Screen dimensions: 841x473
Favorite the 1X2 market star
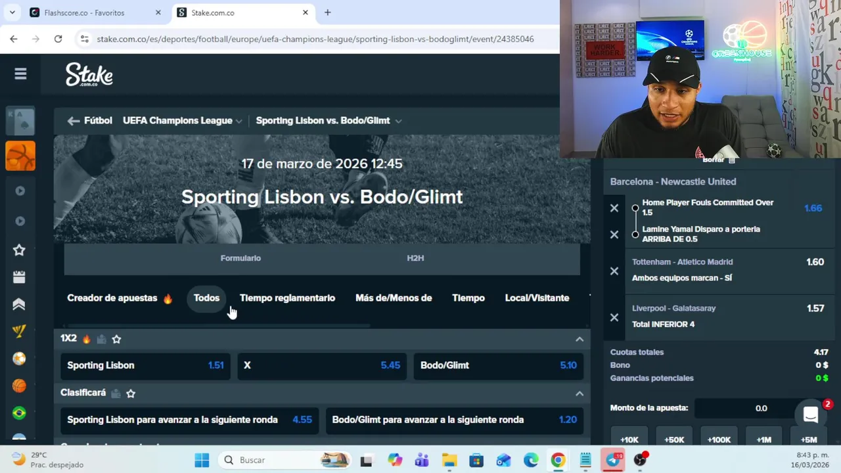click(x=116, y=339)
